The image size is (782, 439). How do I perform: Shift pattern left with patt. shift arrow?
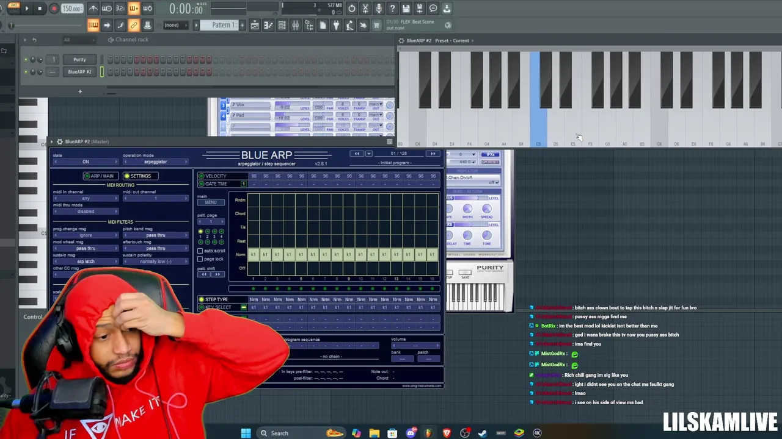pos(204,274)
